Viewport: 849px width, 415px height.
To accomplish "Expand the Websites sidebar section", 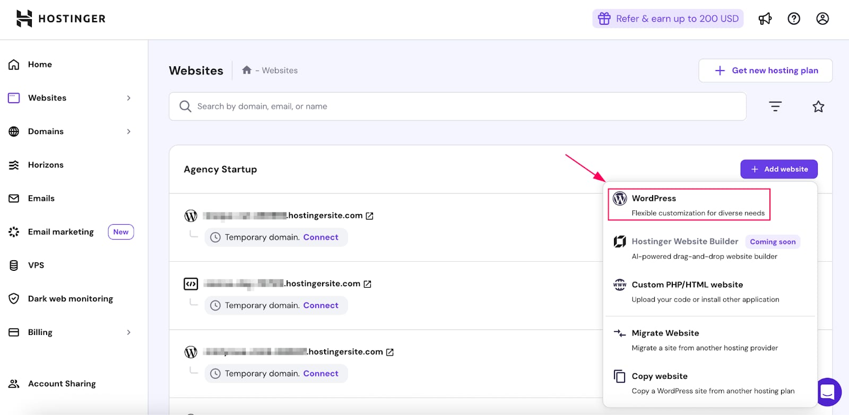I will pyautogui.click(x=128, y=98).
